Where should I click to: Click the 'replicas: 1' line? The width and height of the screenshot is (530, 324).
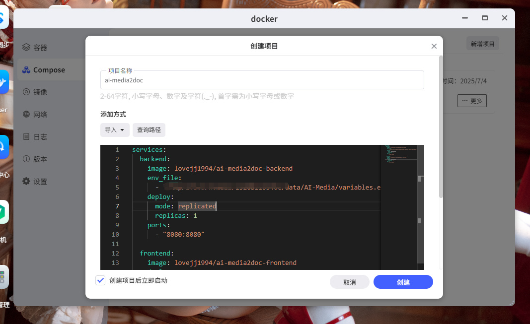(176, 216)
